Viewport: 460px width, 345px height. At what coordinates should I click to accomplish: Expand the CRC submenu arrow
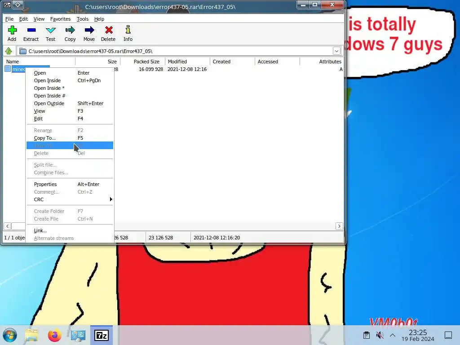click(x=111, y=199)
